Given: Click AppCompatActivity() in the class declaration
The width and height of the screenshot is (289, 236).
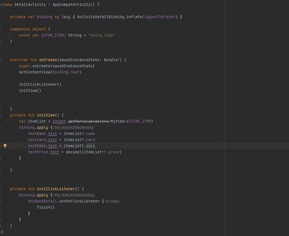Looking at the screenshot, I should [x=74, y=4].
